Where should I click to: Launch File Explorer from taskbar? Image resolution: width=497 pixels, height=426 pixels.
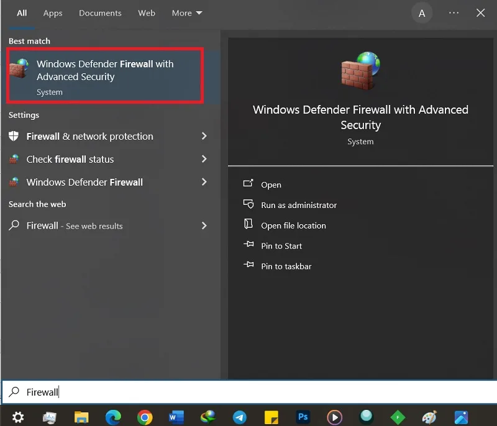tap(81, 417)
